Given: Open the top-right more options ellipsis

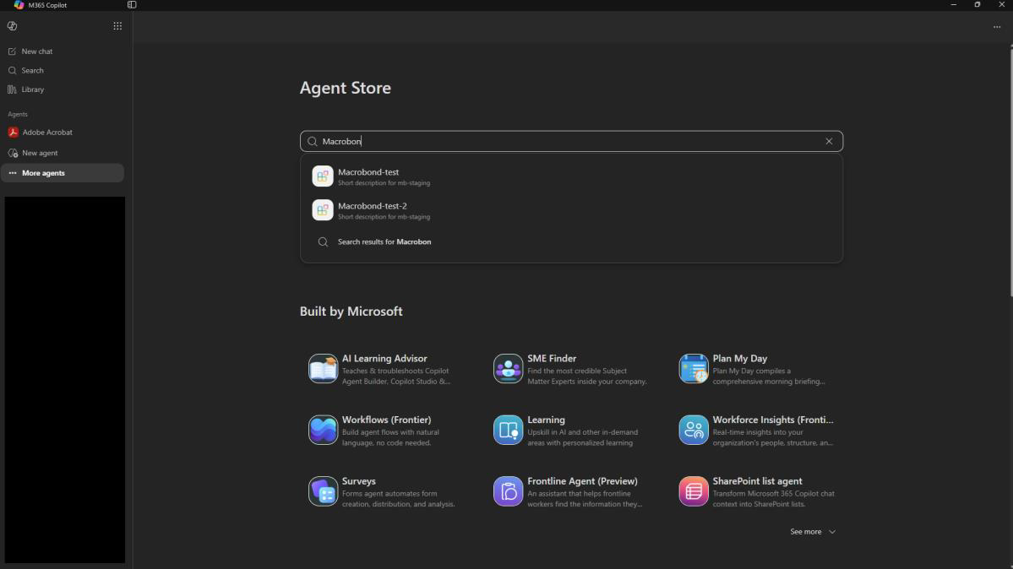Looking at the screenshot, I should tap(997, 27).
